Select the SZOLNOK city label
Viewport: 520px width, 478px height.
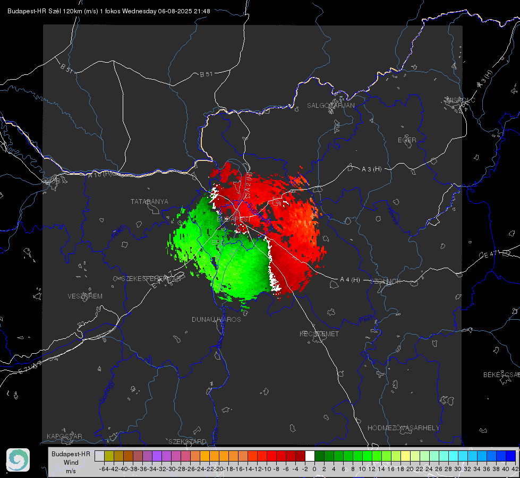click(386, 281)
